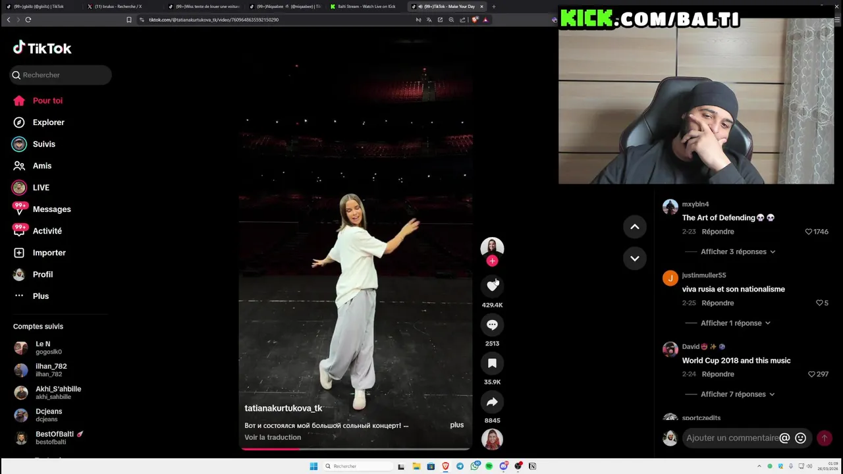Image resolution: width=843 pixels, height=474 pixels.
Task: Open justinmuller55 username
Action: (x=704, y=275)
